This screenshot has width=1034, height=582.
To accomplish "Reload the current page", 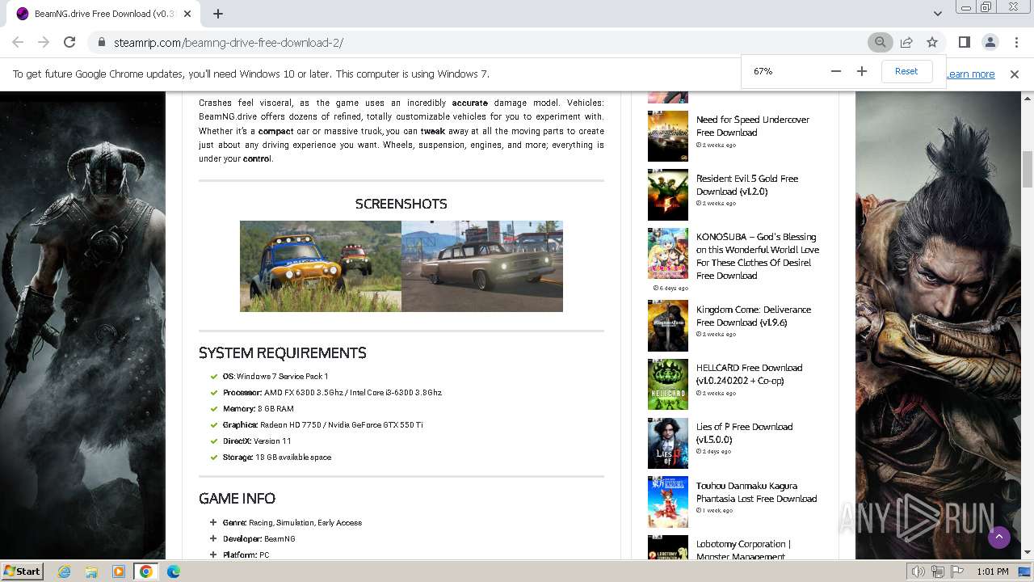I will coord(69,43).
